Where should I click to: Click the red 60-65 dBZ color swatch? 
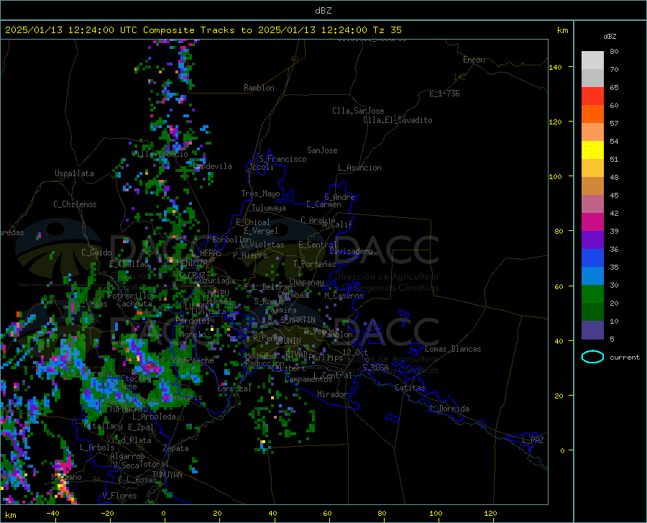coord(592,96)
